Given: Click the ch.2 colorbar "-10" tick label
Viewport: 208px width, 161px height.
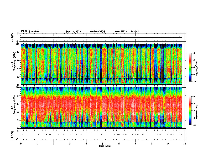Looking at the screenshot, I should click(x=194, y=125).
